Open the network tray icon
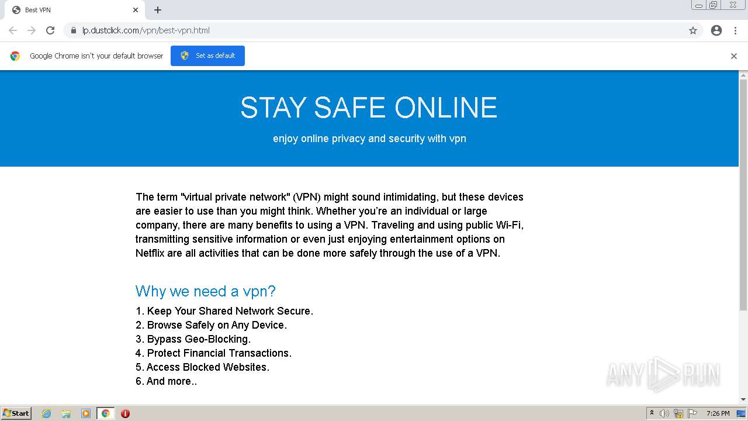Viewport: 748px width, 421px height. 678,413
